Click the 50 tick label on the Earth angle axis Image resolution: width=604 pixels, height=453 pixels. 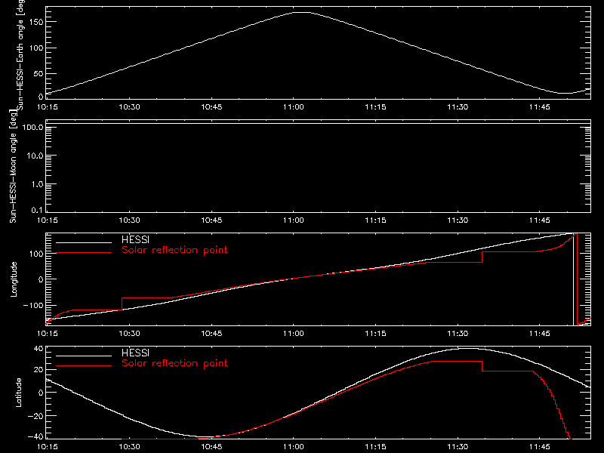(39, 73)
